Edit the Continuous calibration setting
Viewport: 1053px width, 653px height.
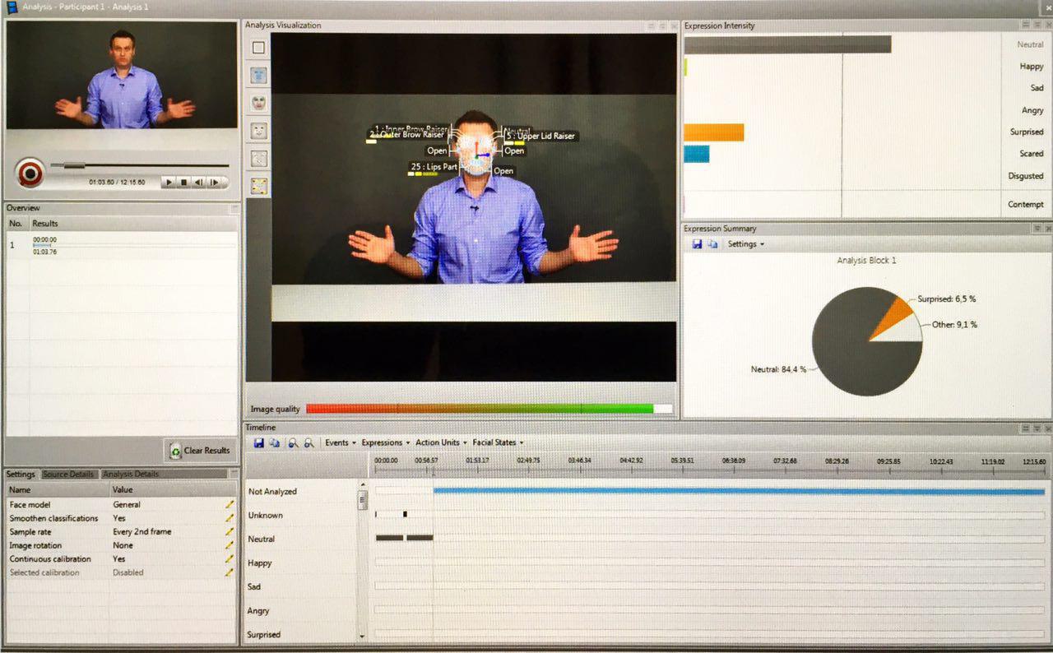tap(230, 558)
